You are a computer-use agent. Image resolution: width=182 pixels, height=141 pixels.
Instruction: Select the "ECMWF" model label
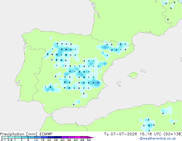click(46, 134)
